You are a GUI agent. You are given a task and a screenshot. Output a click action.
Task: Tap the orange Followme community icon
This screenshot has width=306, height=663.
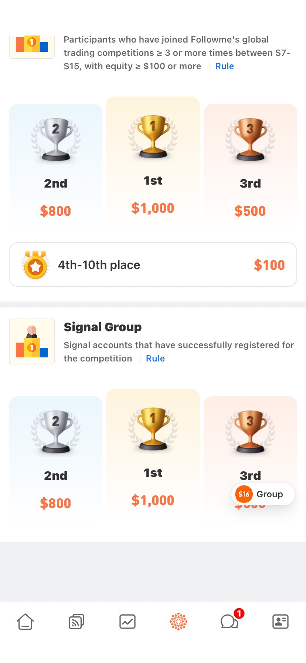coord(178,622)
